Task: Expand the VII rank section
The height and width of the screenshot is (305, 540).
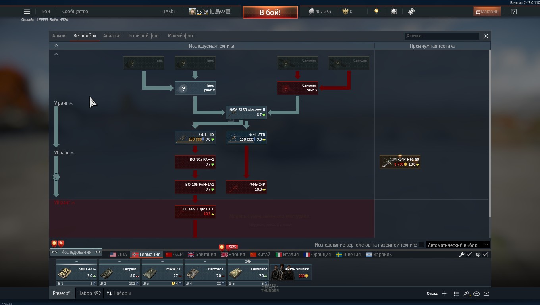Action: tap(64, 203)
